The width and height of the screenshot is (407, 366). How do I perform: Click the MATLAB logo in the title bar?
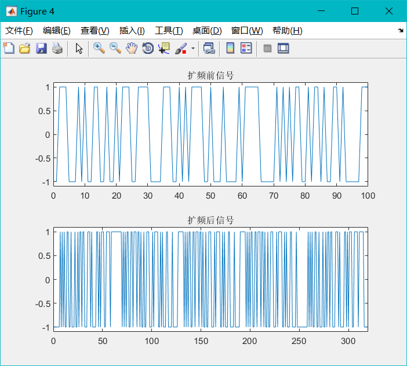(12, 11)
